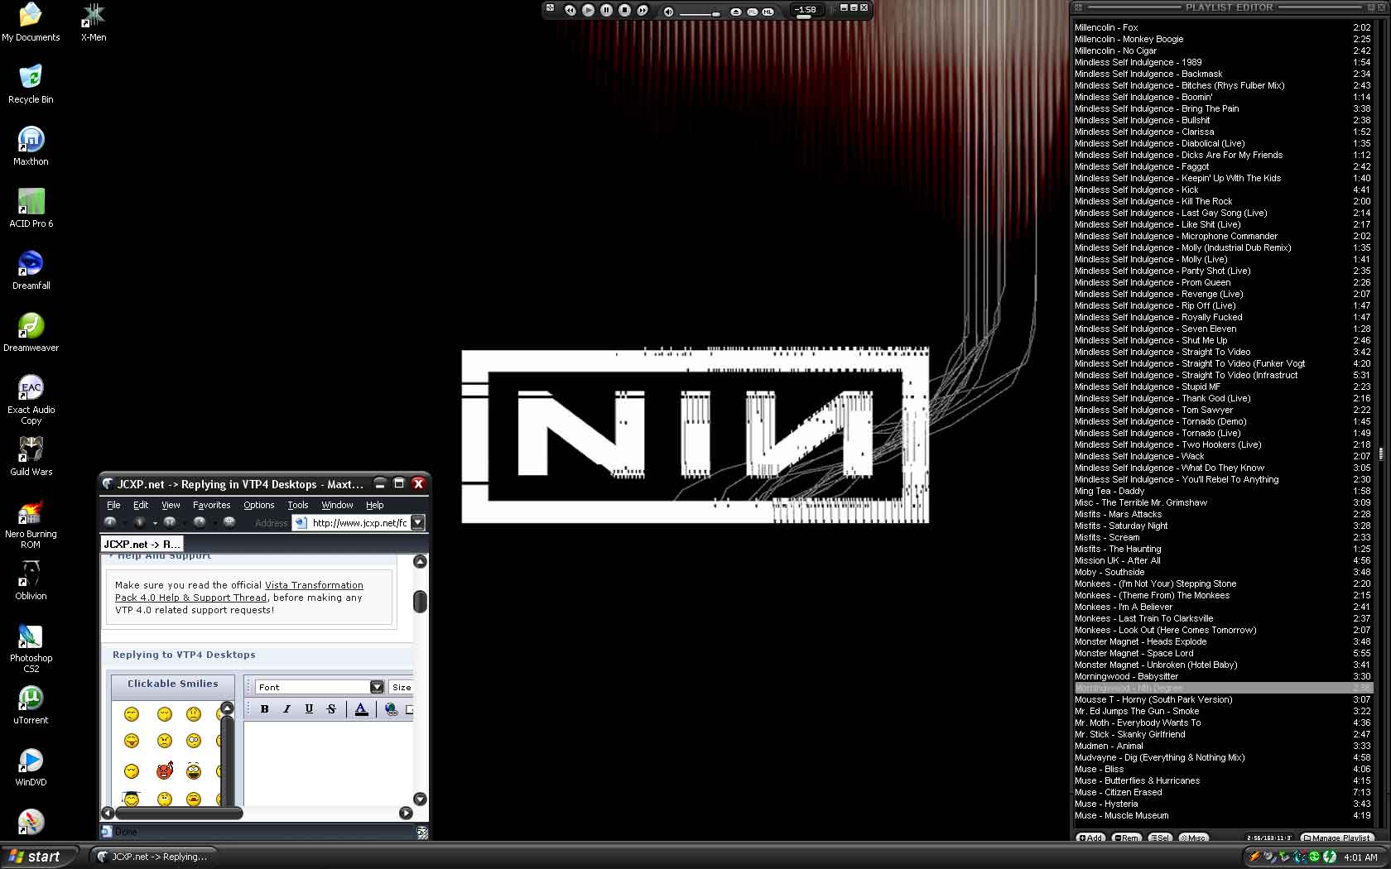The width and height of the screenshot is (1391, 869).
Task: Click the Winamp volume slider
Action: pyautogui.click(x=700, y=13)
